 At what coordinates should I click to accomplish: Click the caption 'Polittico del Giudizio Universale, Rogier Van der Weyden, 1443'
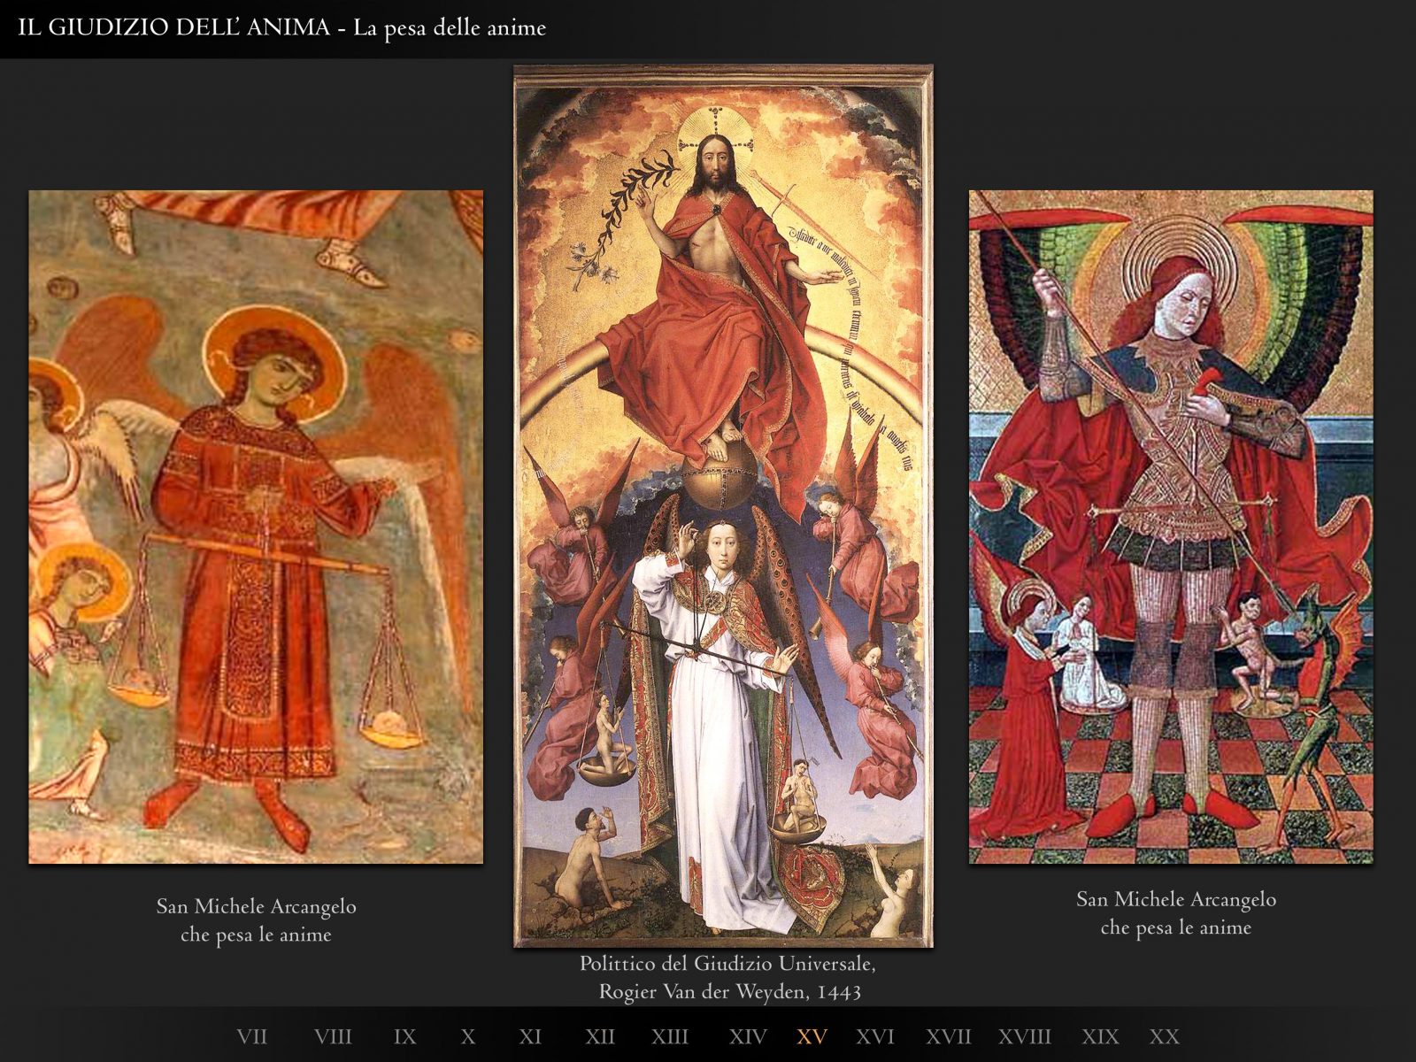pyautogui.click(x=727, y=977)
